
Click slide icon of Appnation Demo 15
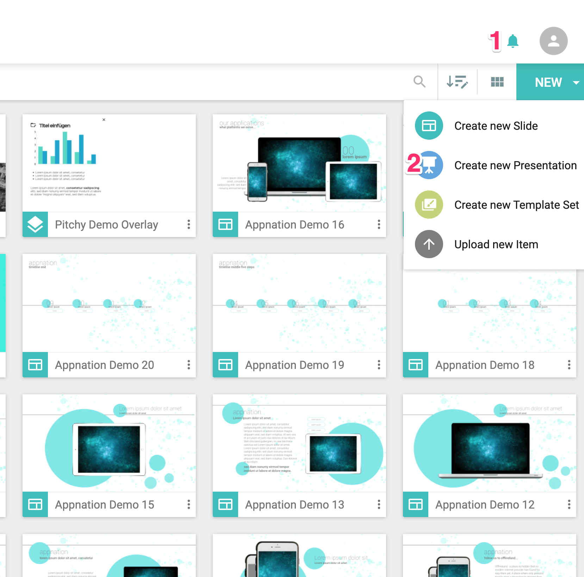(x=35, y=504)
